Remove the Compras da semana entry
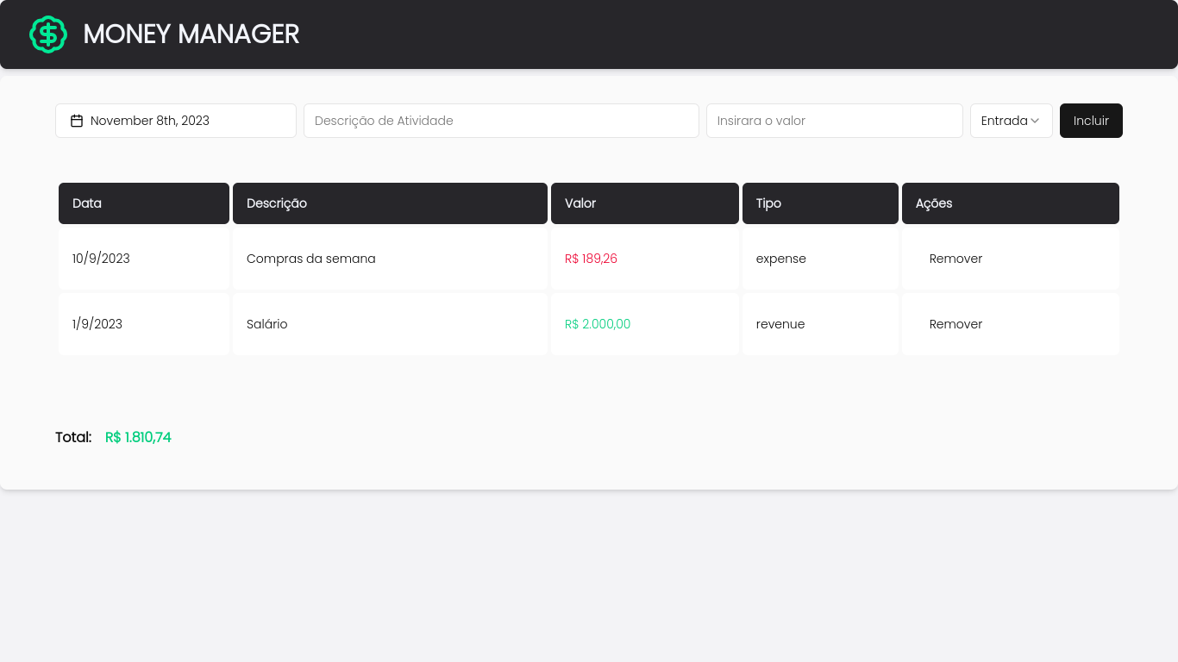This screenshot has height=662, width=1178. (x=956, y=259)
